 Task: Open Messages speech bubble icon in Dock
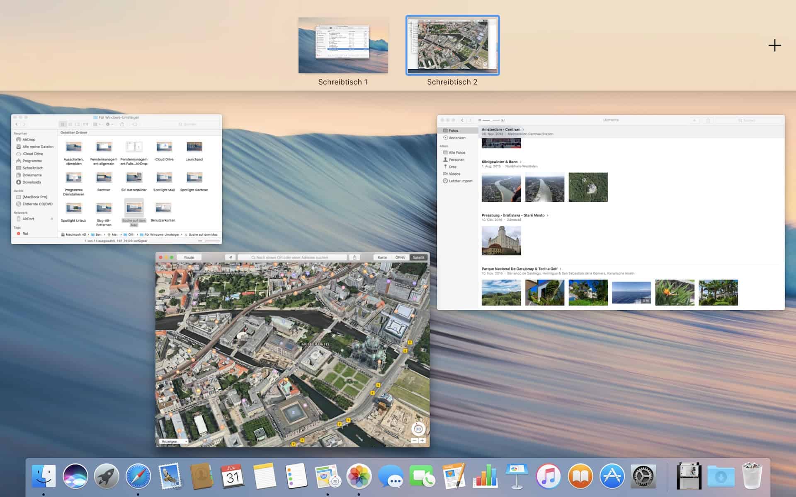pos(391,476)
